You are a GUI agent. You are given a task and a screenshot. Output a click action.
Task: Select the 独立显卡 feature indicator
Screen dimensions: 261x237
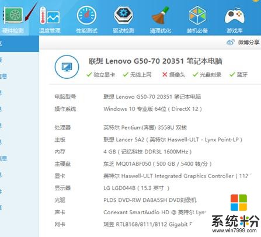(x=100, y=75)
